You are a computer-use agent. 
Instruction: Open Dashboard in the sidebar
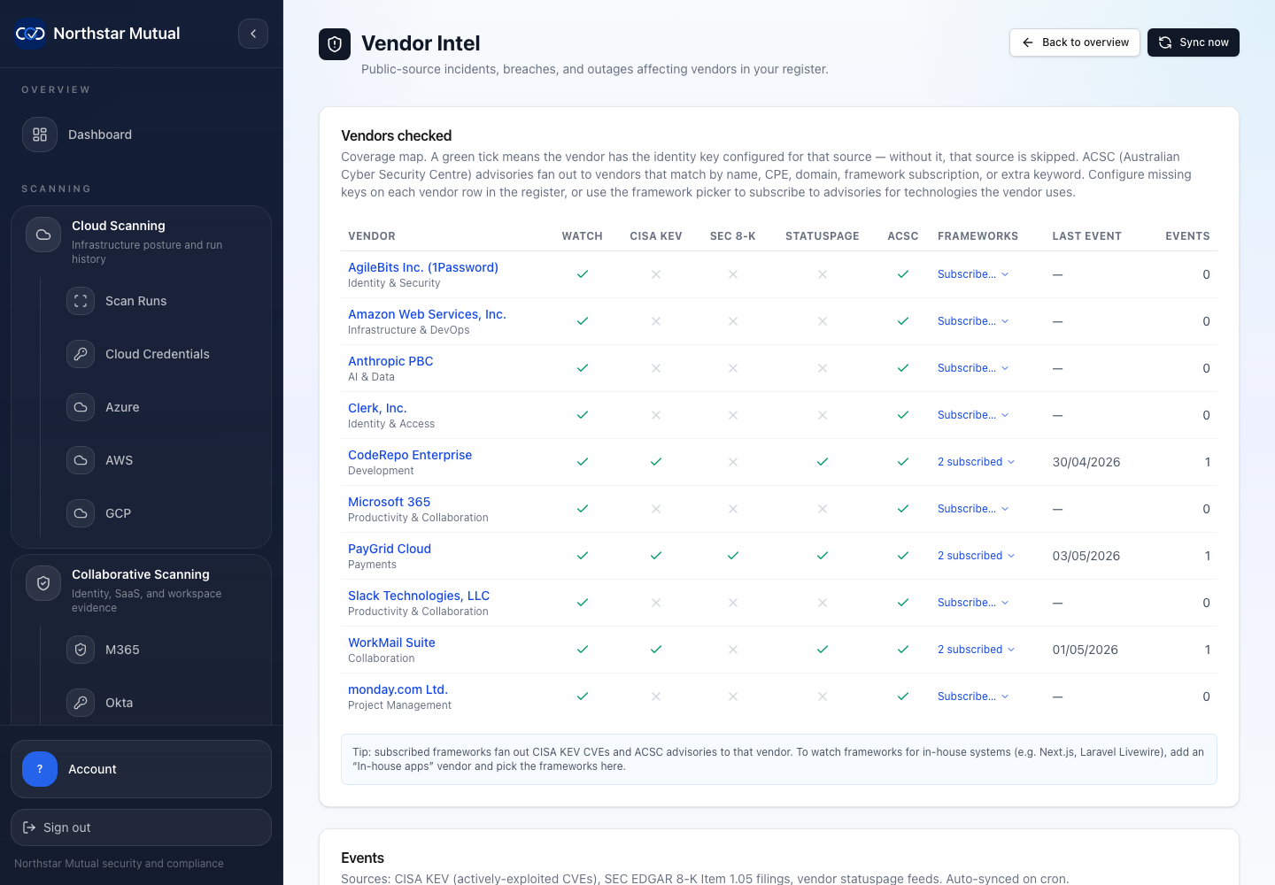(141, 135)
